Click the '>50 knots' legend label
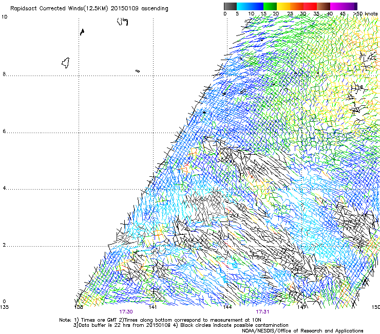 365,13
